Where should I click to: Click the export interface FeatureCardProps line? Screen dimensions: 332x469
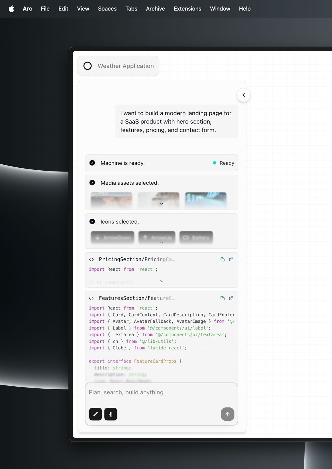coord(135,361)
